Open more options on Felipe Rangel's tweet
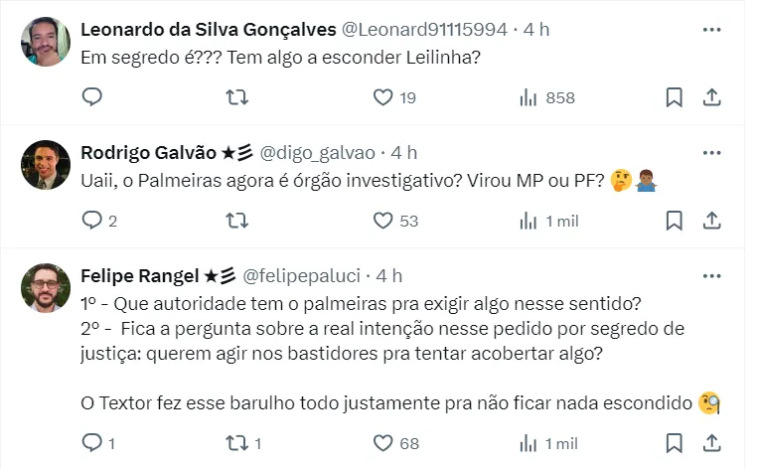 (711, 275)
